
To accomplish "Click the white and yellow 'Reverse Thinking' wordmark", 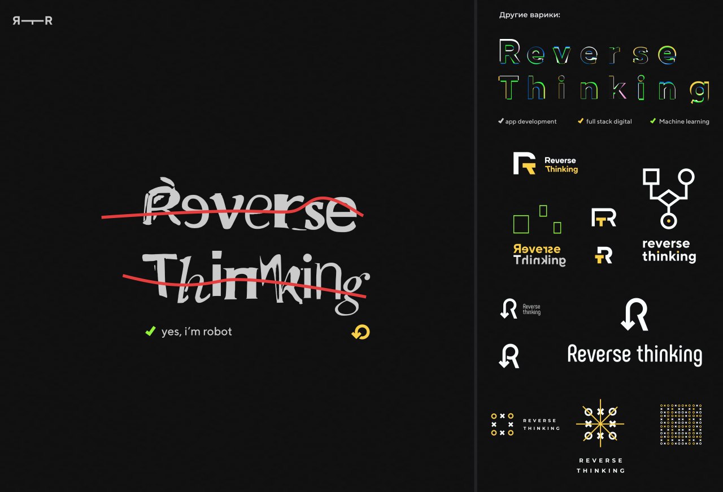I will [x=561, y=165].
